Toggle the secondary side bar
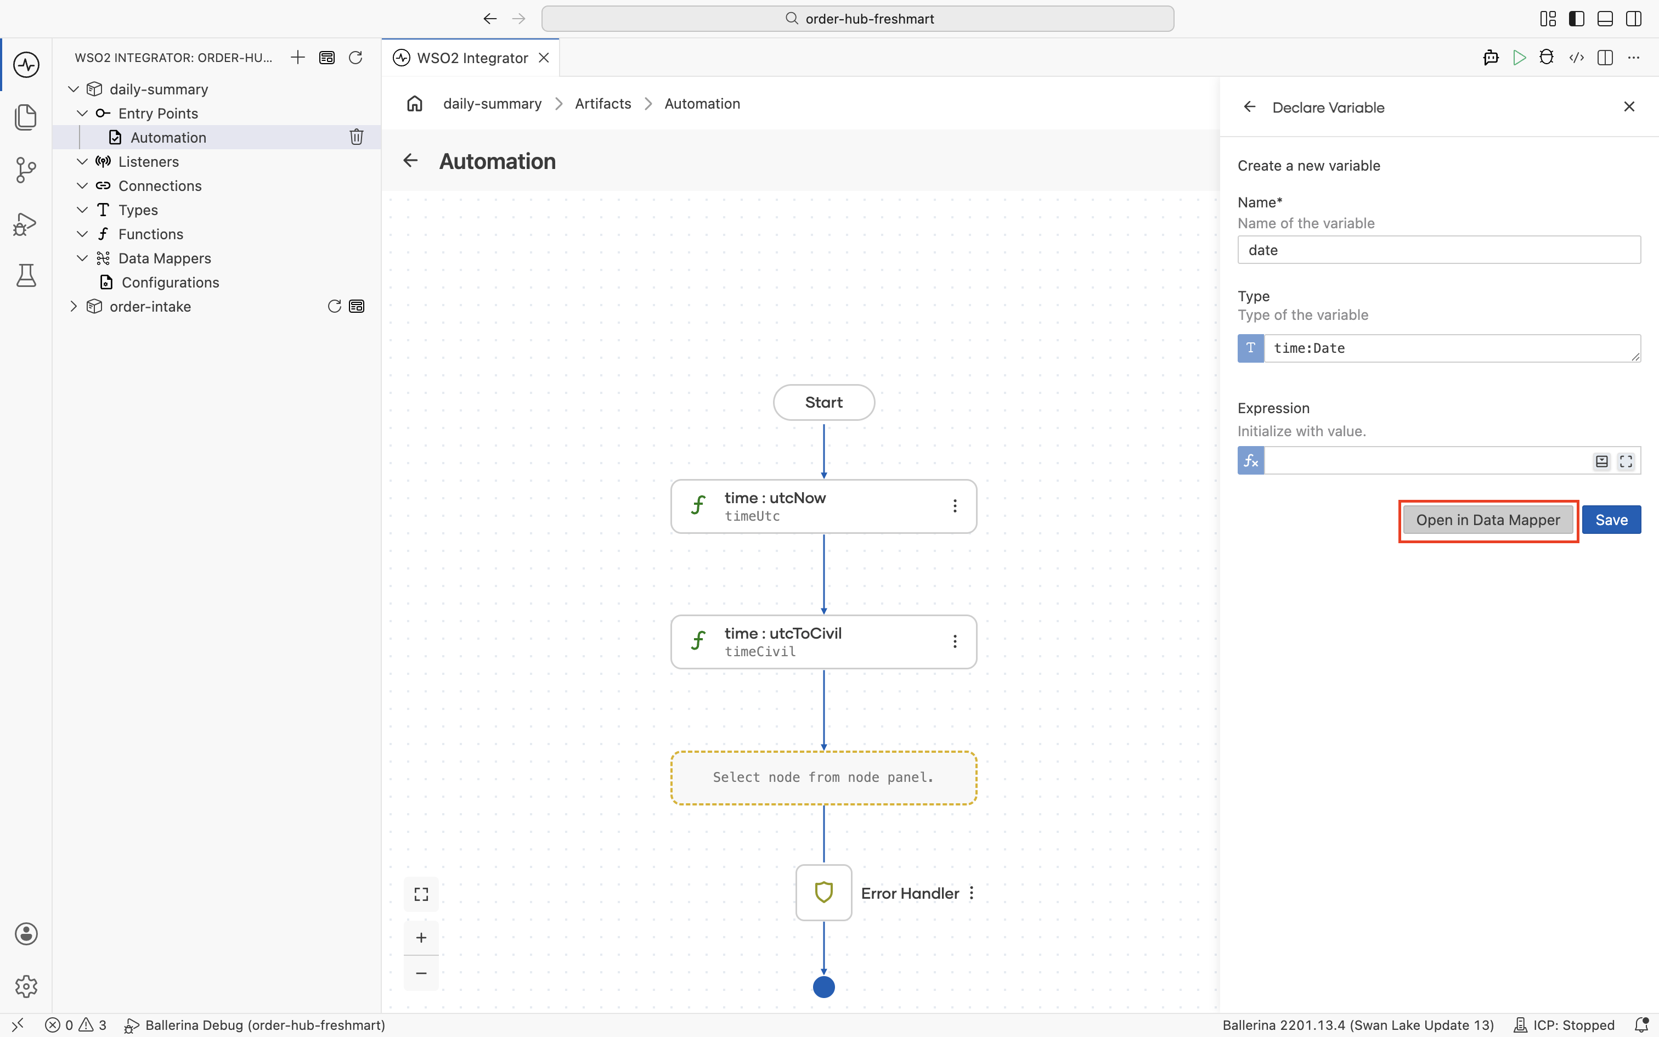 click(x=1634, y=19)
